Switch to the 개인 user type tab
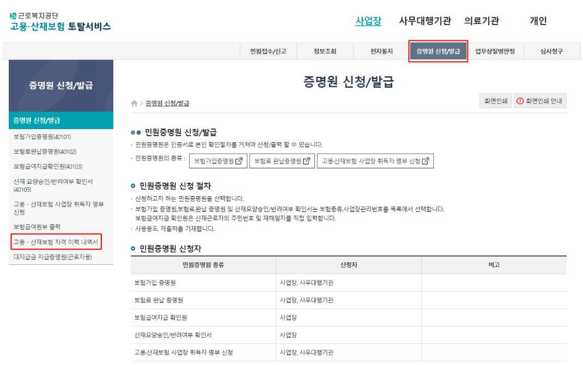 [539, 20]
